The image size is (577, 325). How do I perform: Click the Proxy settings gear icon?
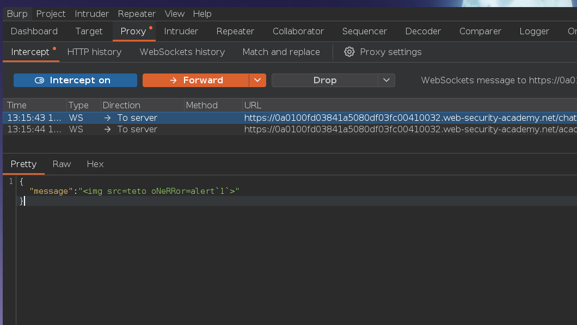pyautogui.click(x=349, y=52)
